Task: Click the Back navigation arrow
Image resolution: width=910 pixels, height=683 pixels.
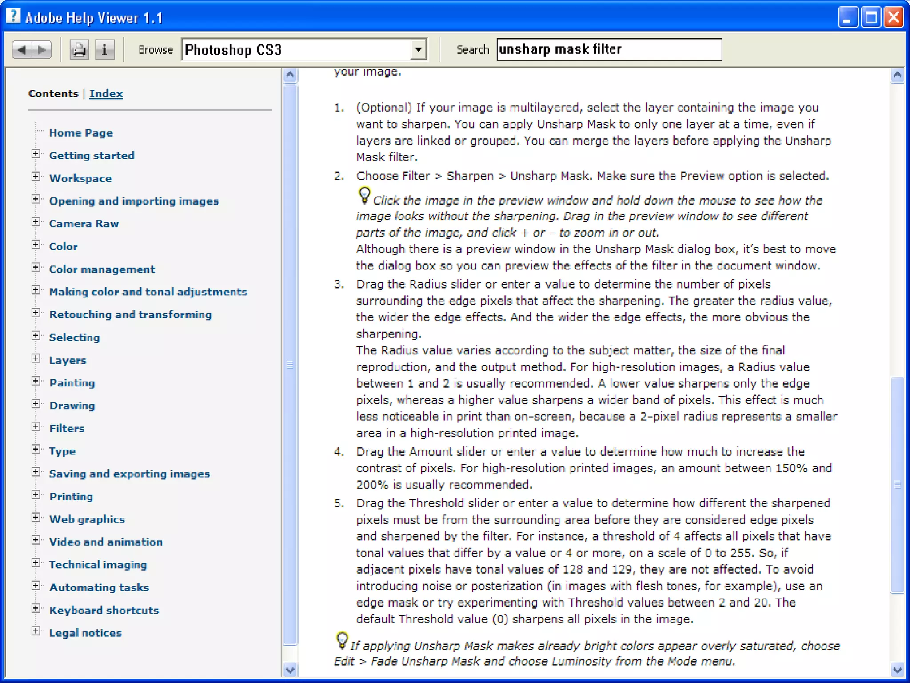Action: click(x=21, y=49)
